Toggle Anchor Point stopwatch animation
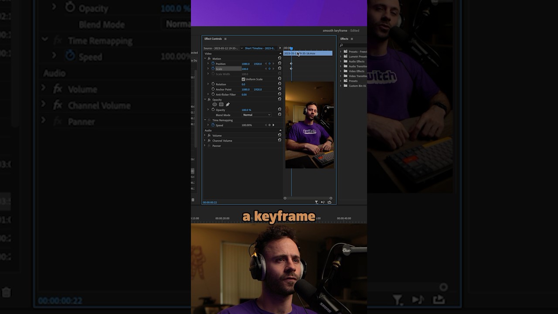 (213, 89)
